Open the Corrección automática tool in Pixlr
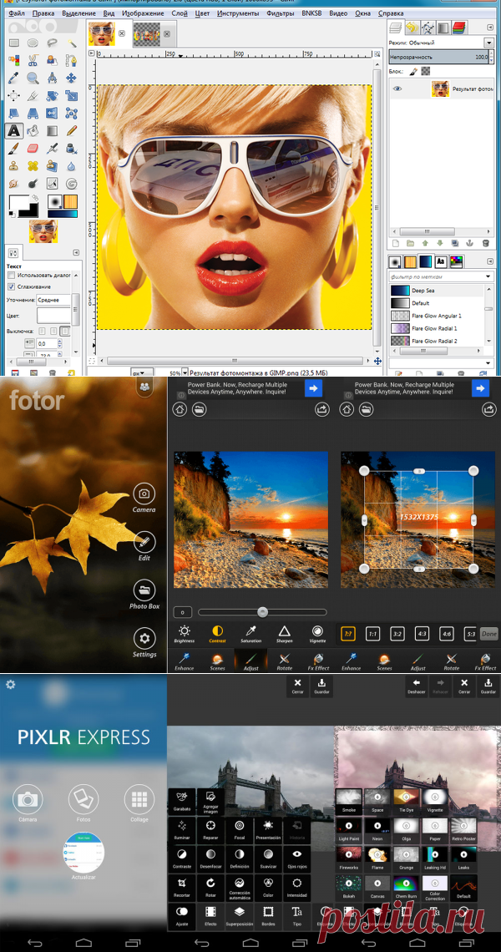This screenshot has height=952, width=501. [240, 889]
